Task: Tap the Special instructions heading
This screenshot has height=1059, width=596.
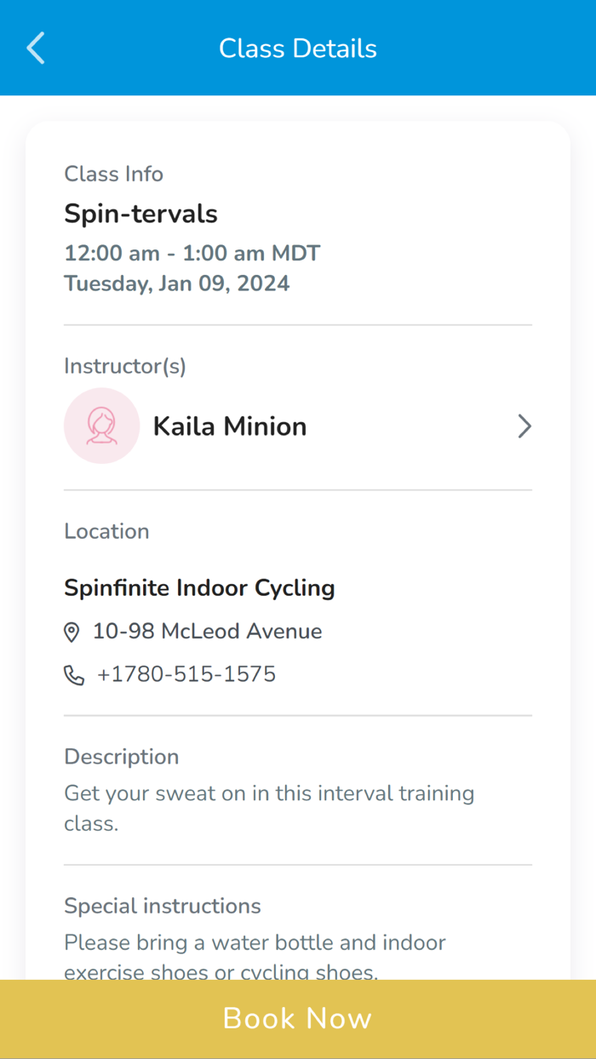Action: [163, 906]
